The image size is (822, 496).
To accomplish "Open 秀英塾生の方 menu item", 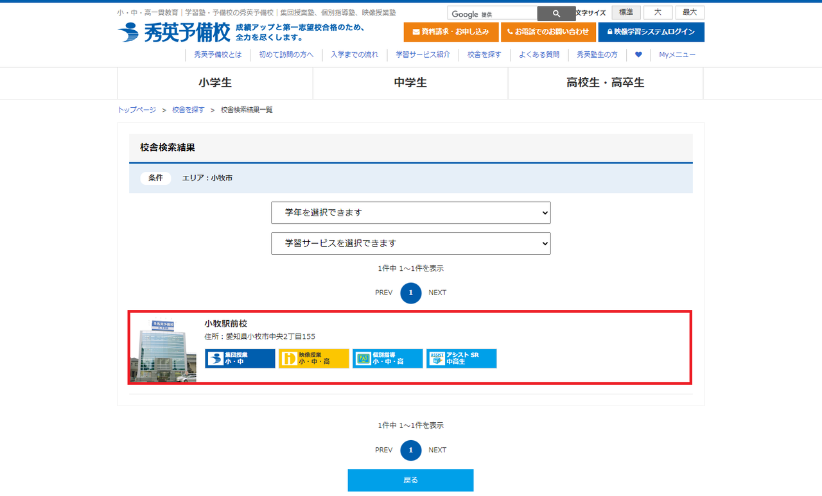I will click(x=597, y=55).
